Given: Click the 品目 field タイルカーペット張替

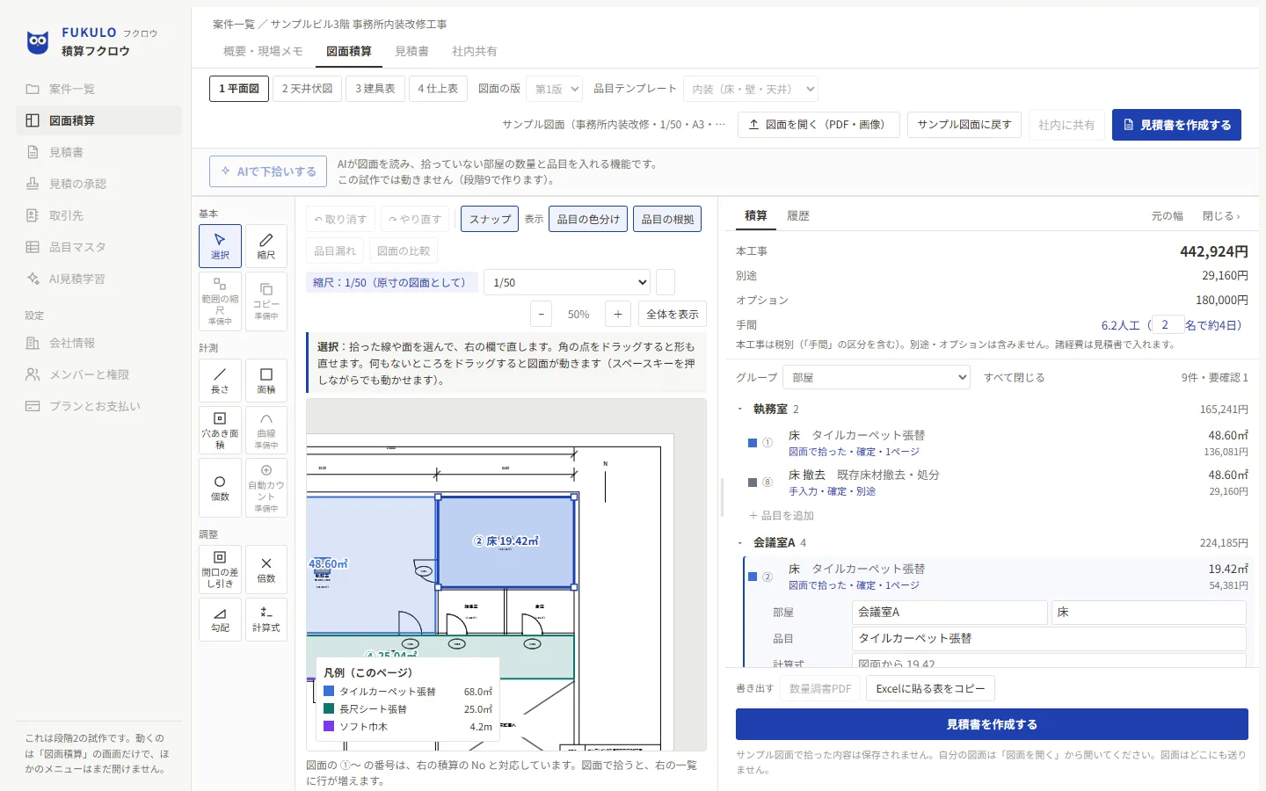Looking at the screenshot, I should pyautogui.click(x=1049, y=638).
